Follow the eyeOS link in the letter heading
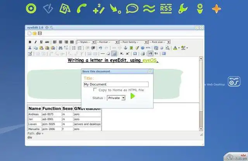 point(150,60)
